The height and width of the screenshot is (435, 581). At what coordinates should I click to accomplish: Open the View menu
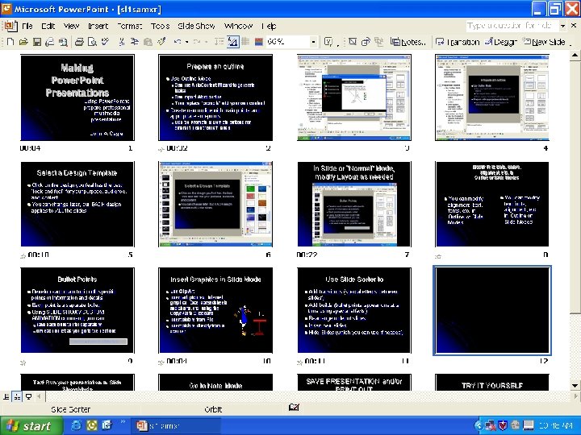pyautogui.click(x=71, y=26)
